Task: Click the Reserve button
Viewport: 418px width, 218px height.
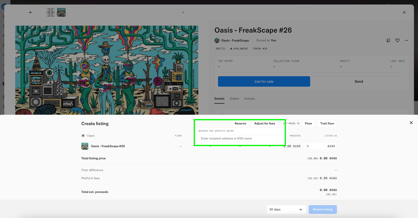Action: coord(240,124)
